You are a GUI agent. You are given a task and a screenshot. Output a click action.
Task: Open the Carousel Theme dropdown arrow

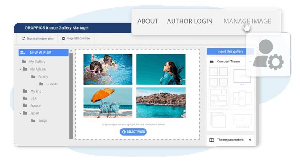tap(250, 62)
